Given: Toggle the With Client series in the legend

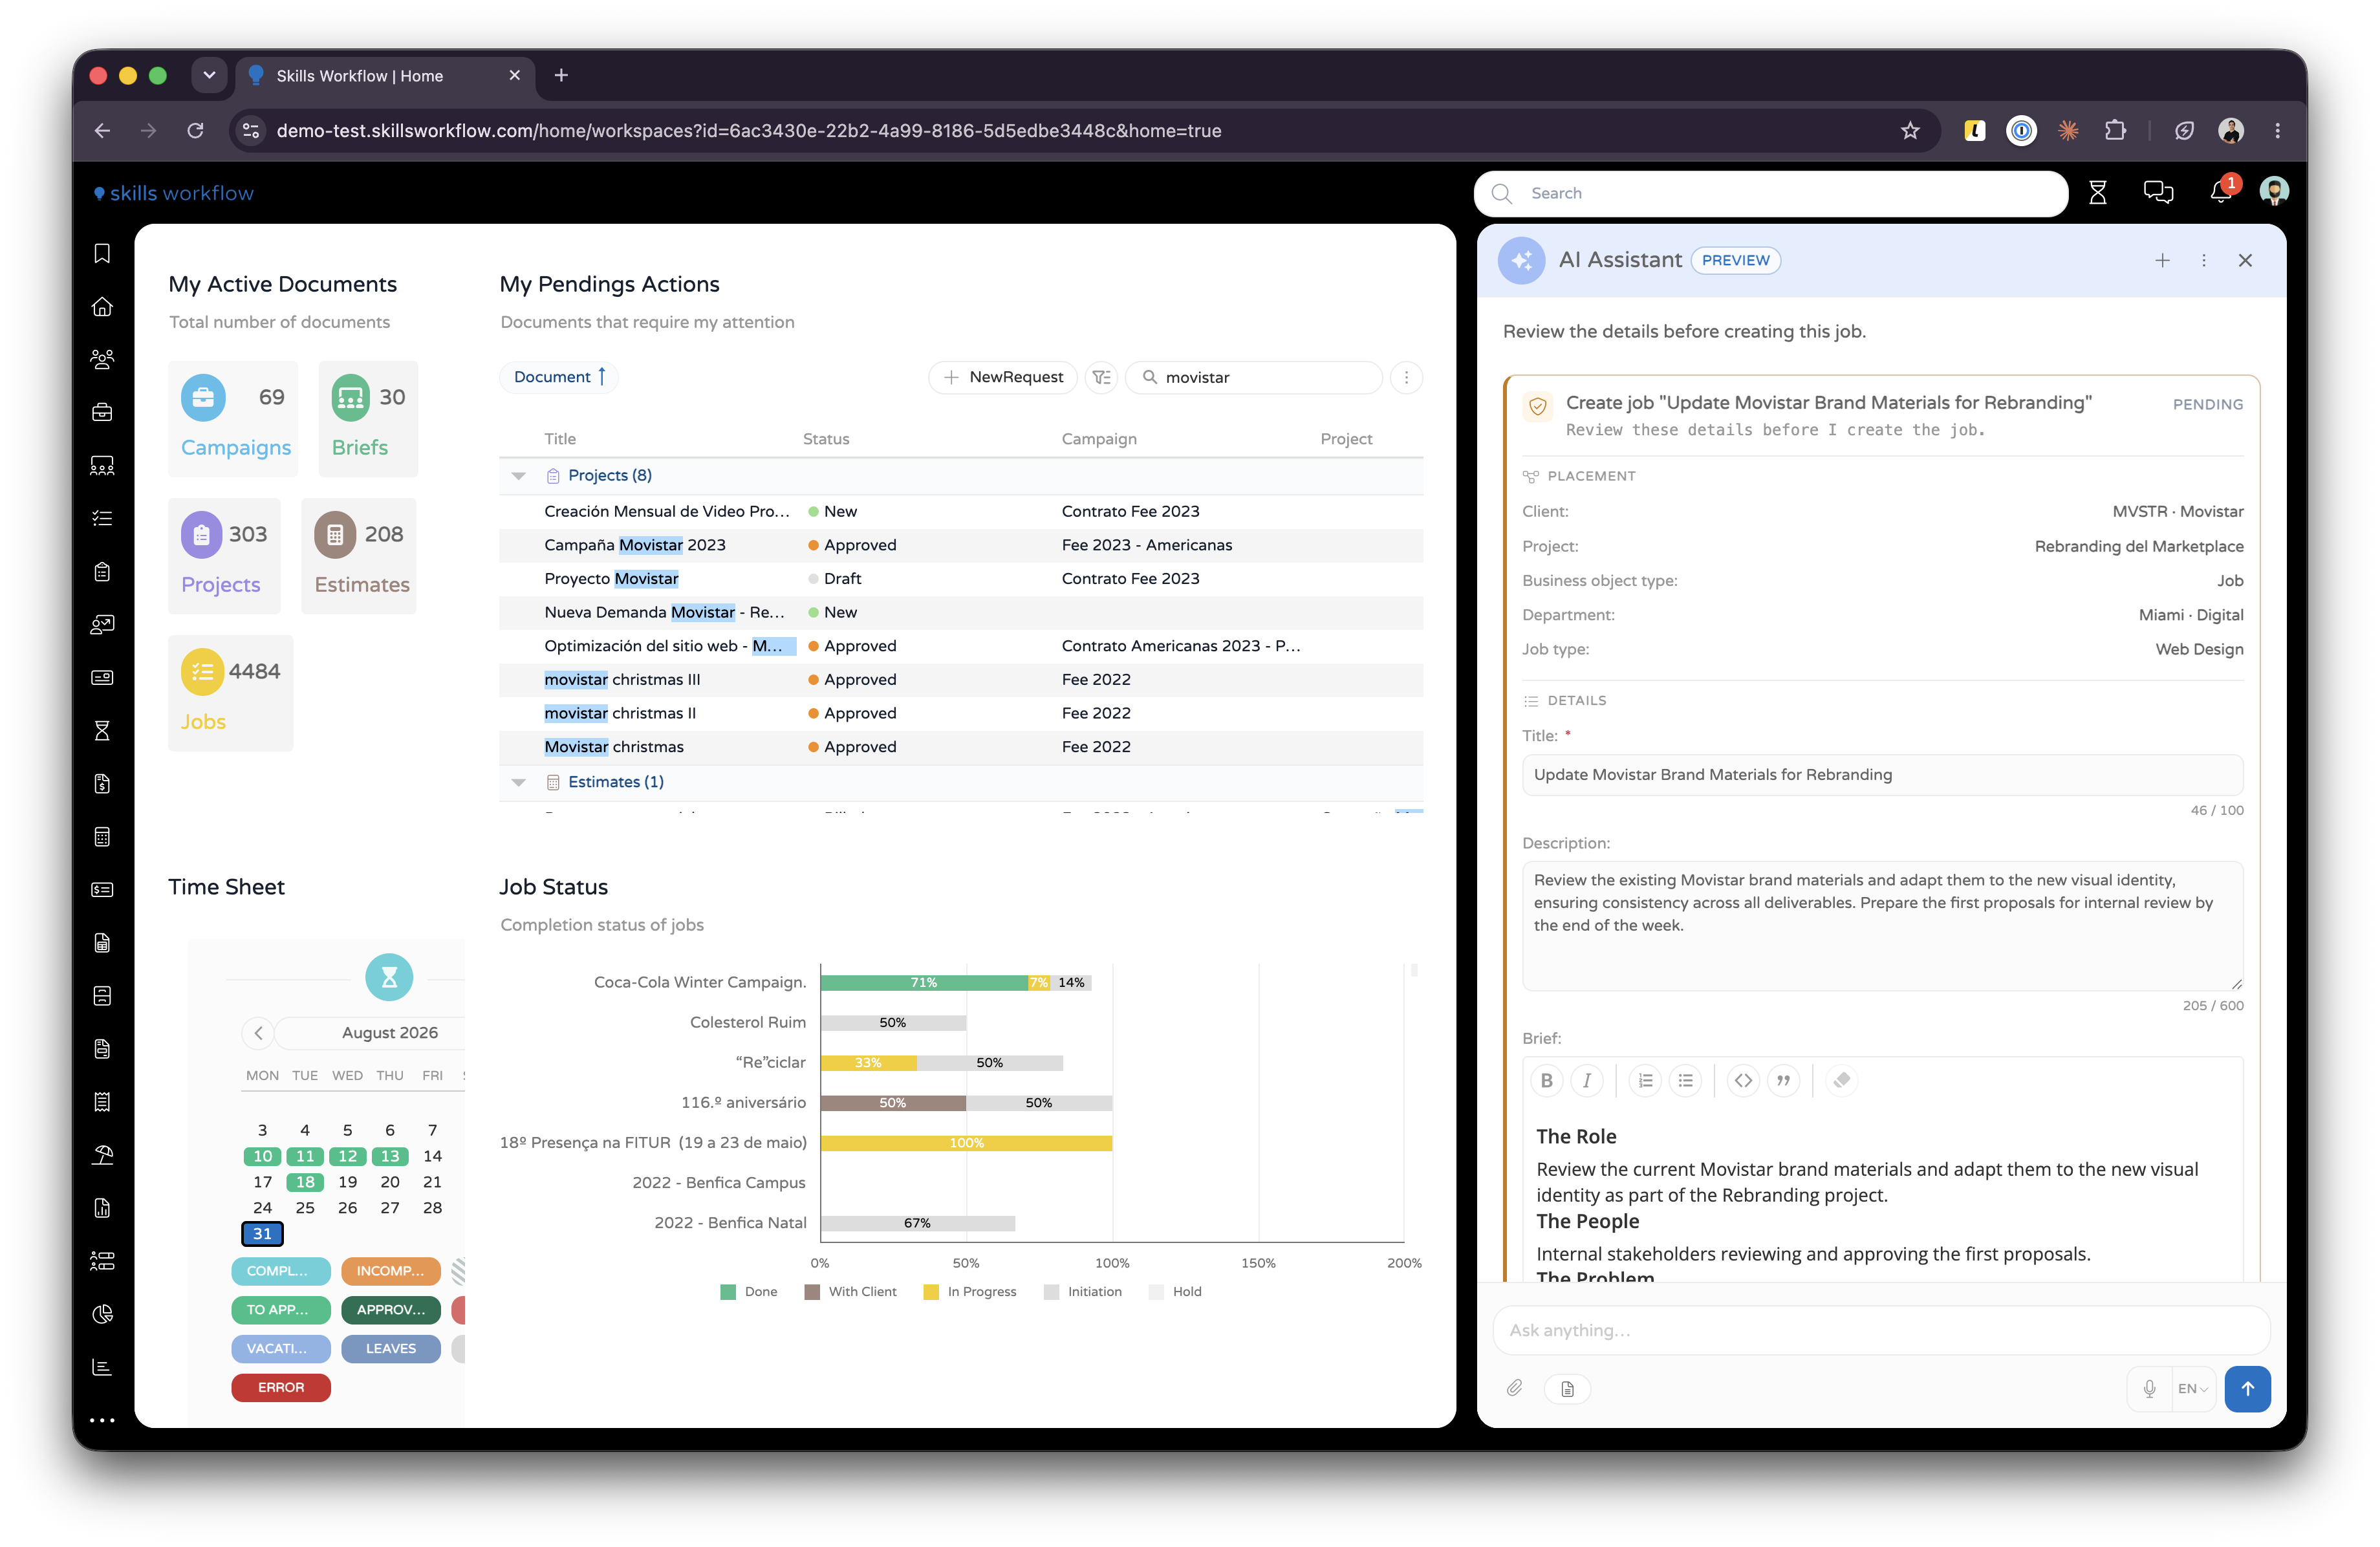Looking at the screenshot, I should (851, 1291).
